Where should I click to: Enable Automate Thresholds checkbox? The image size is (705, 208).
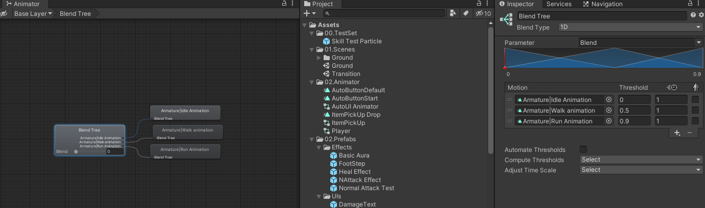[x=583, y=149]
